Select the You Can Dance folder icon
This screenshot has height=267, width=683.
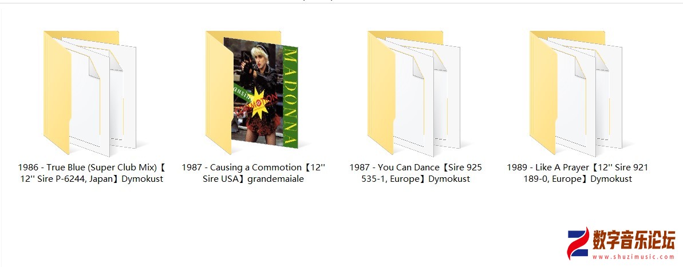[x=414, y=93]
